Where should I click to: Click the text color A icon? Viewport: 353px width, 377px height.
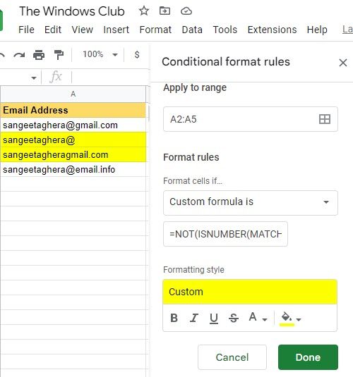coord(253,317)
